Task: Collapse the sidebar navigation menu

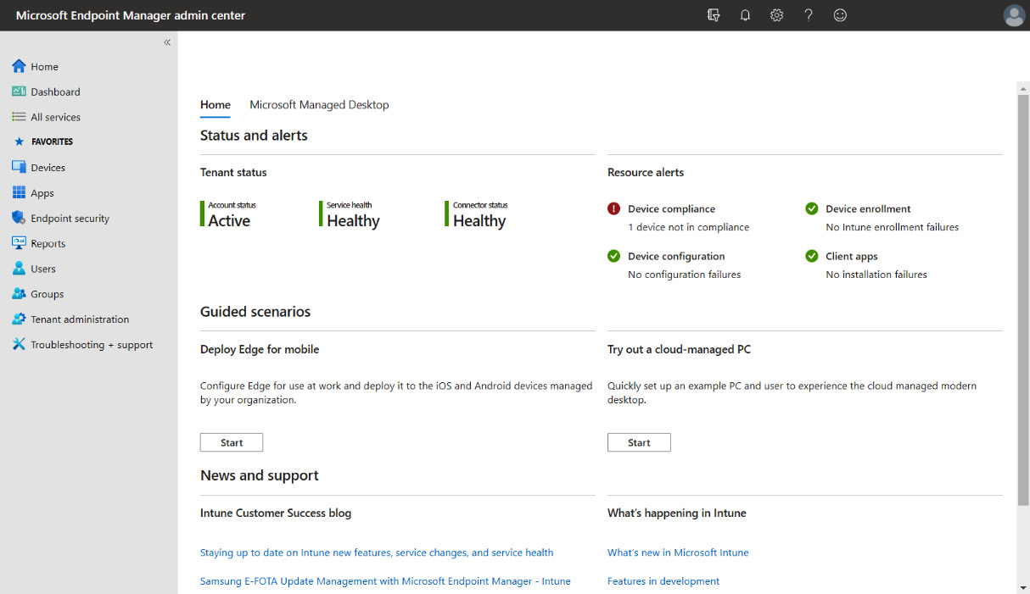Action: point(167,42)
